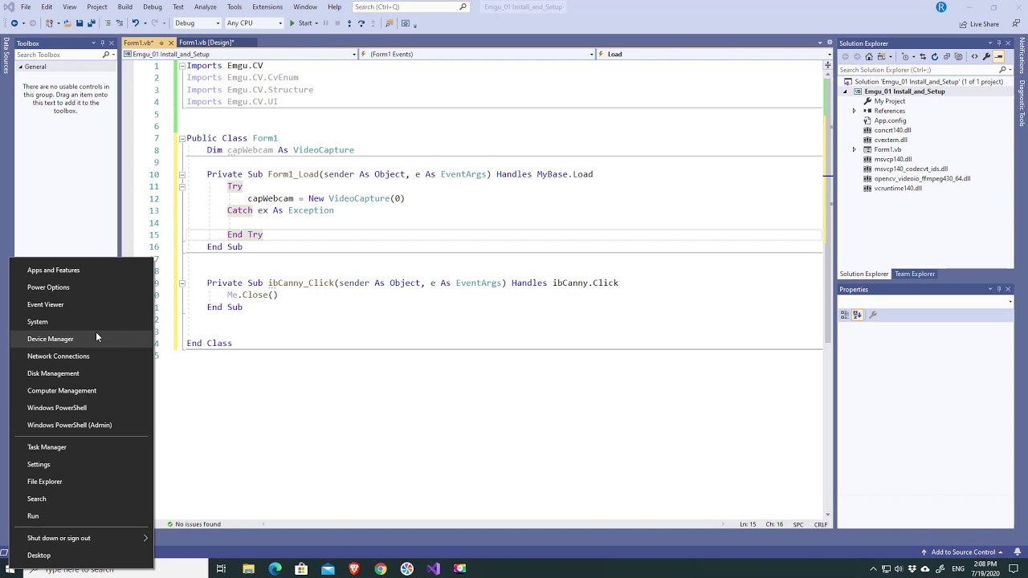This screenshot has height=578, width=1028.
Task: Collapse the Form1 class code region
Action: [182, 138]
